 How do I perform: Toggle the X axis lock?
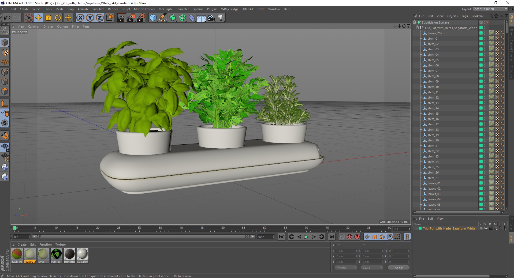coord(80,18)
